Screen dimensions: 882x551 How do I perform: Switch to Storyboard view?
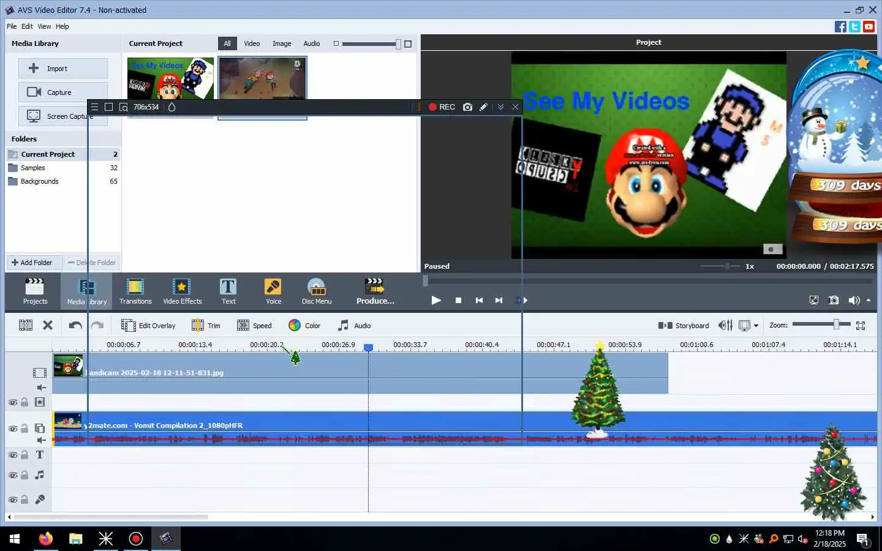click(x=684, y=325)
